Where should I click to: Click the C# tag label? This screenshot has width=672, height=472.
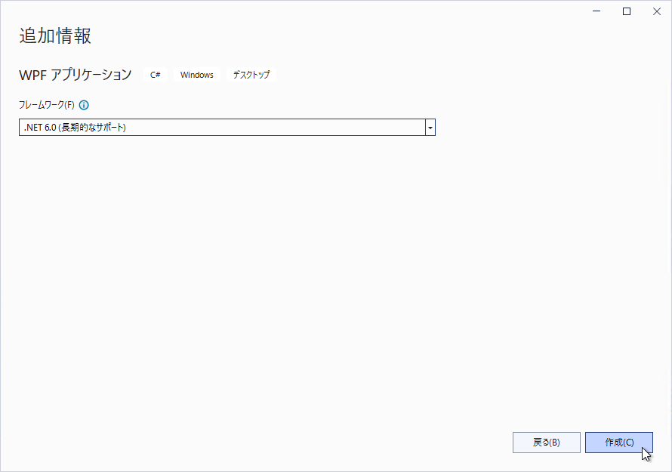[x=155, y=75]
